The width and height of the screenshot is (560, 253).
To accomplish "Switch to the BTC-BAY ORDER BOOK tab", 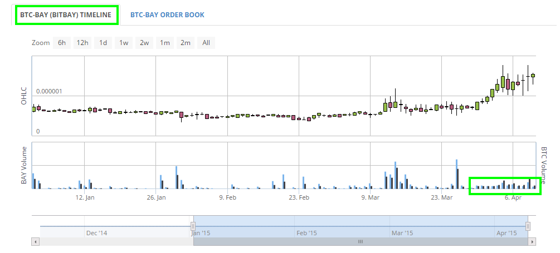I will pyautogui.click(x=167, y=15).
